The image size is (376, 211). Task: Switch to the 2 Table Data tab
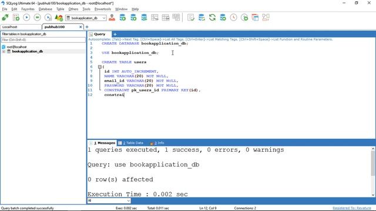click(x=130, y=143)
